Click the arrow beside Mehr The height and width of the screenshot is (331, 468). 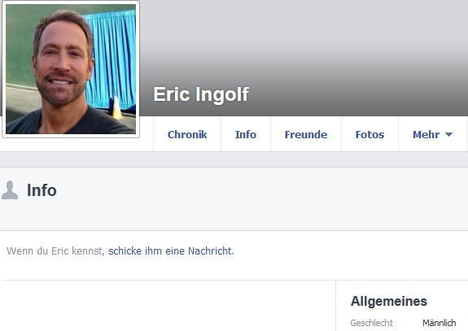[x=448, y=134]
